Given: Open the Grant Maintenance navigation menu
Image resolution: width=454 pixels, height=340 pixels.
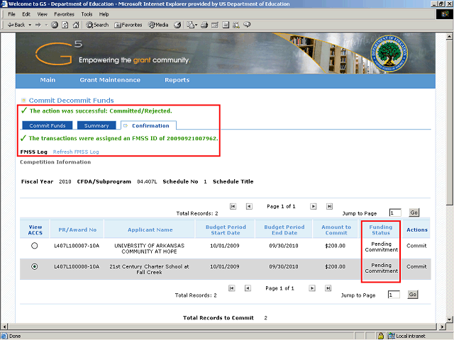Looking at the screenshot, I should 110,80.
